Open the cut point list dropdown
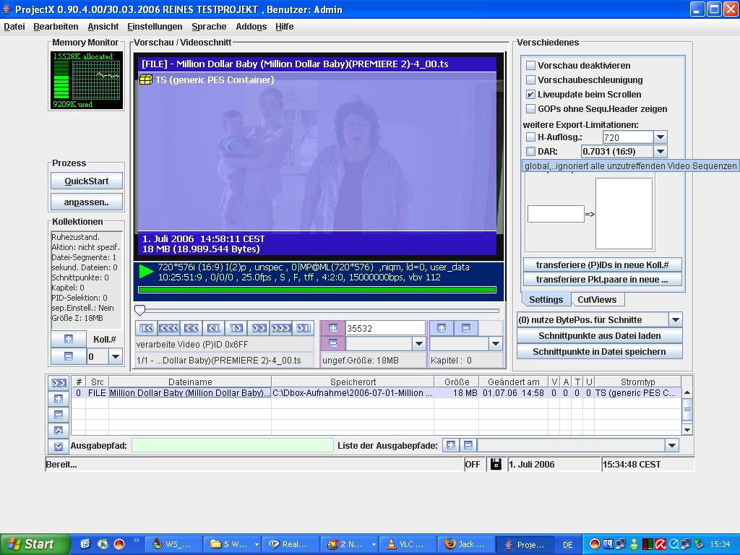Viewport: 740px width, 555px height. 418,343
